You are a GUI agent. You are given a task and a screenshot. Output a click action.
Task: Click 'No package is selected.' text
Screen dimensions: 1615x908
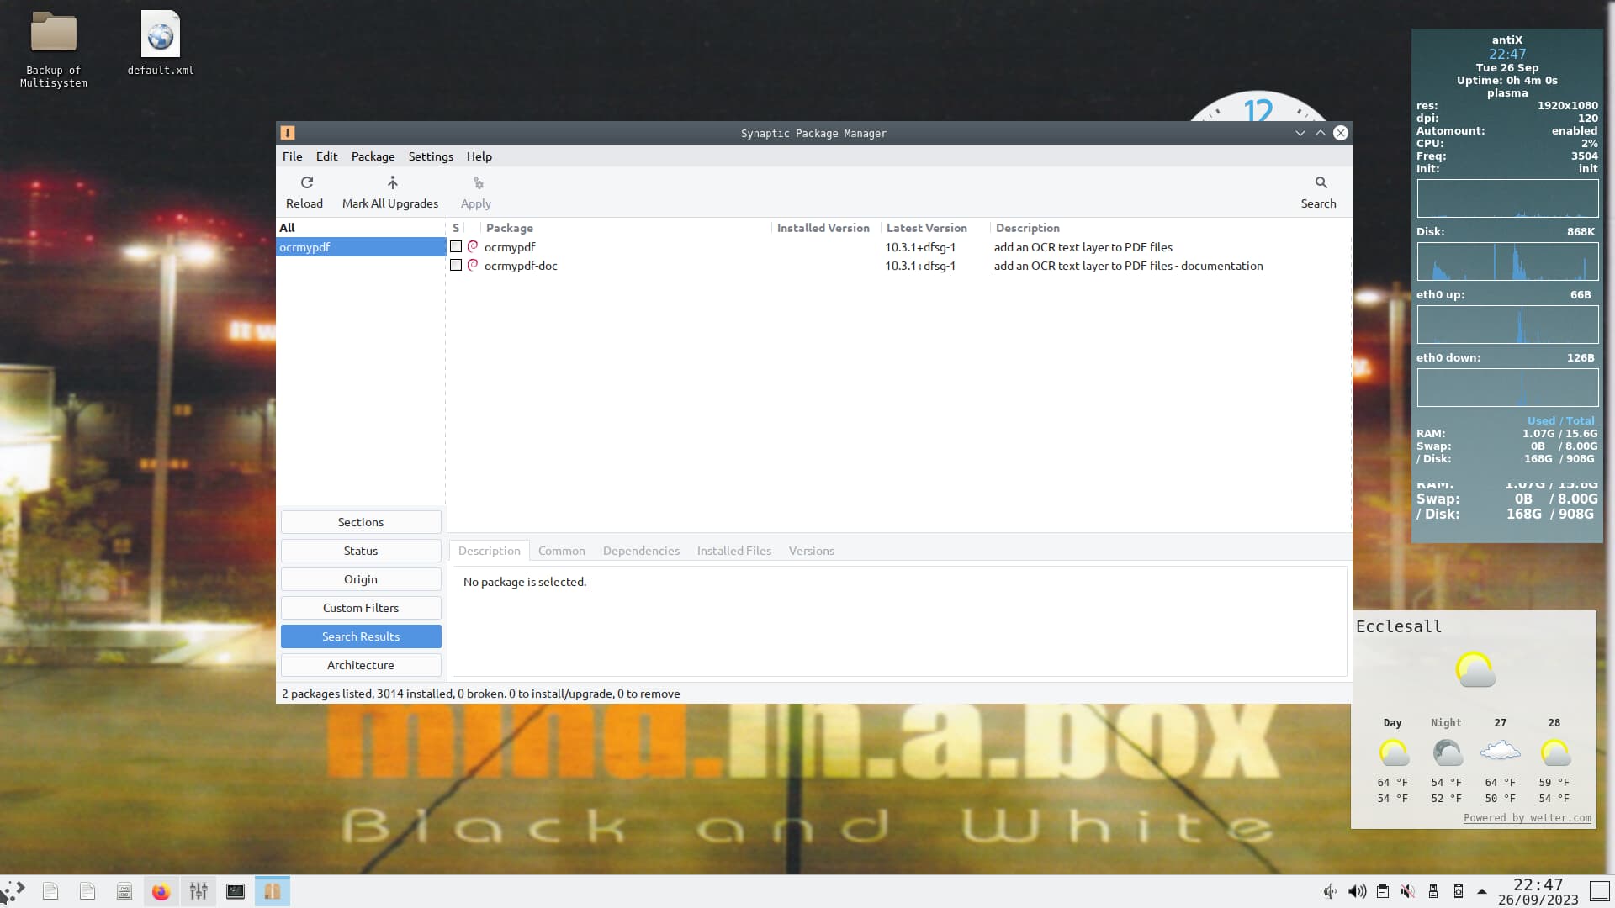coord(525,582)
